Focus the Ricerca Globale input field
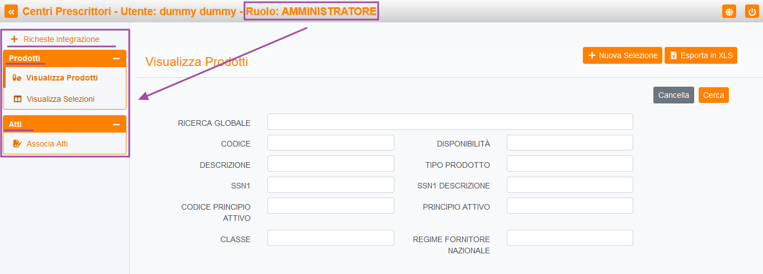Viewport: 763px width, 274px height. [x=450, y=122]
